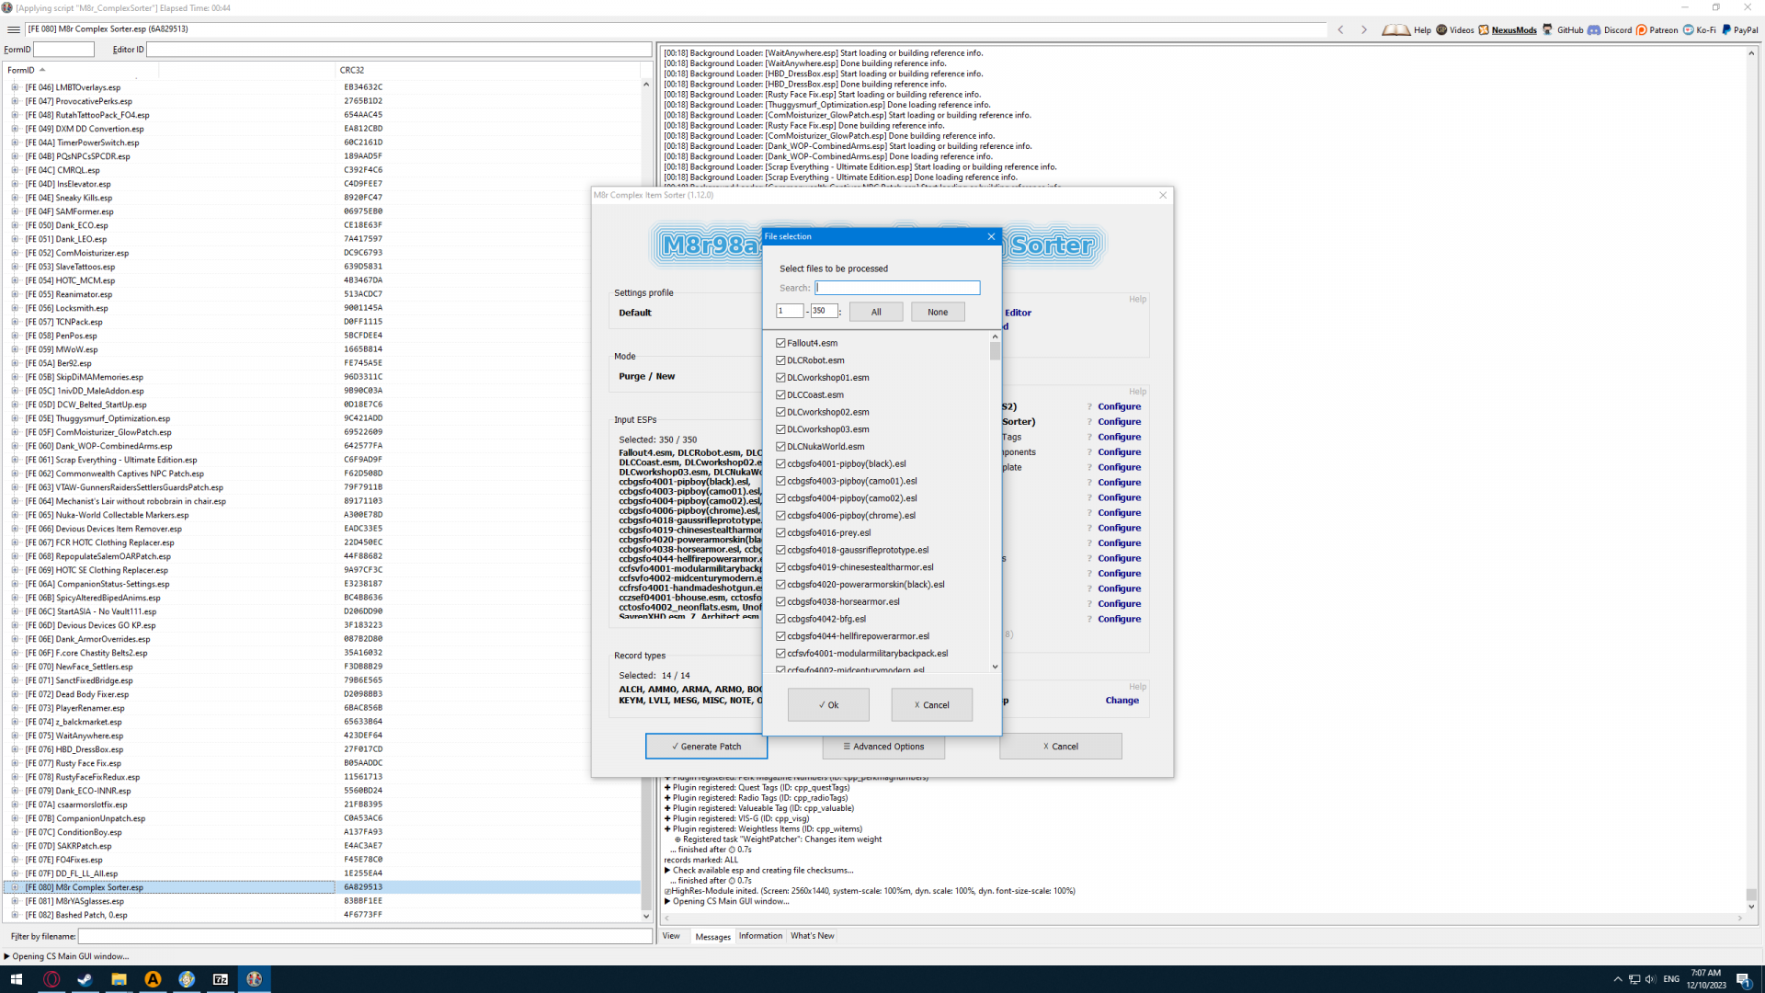Open the Discord link icon

tap(1594, 29)
